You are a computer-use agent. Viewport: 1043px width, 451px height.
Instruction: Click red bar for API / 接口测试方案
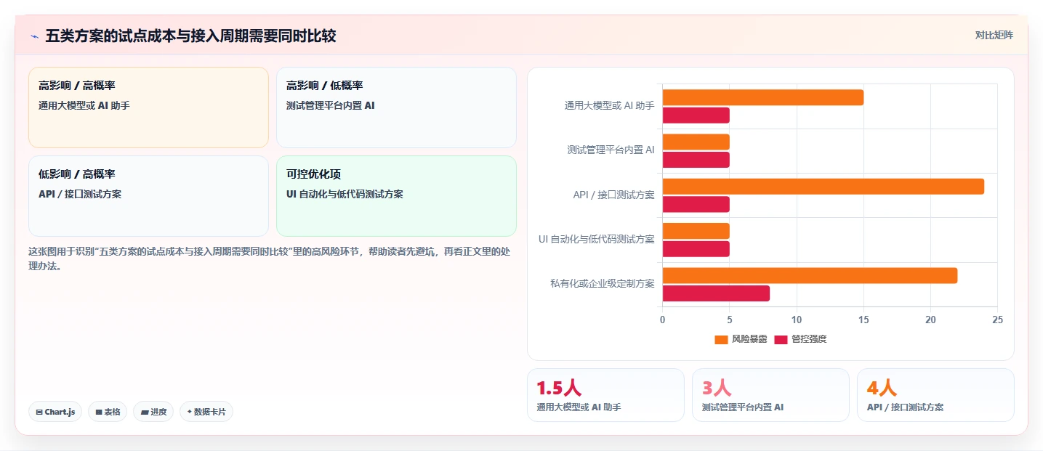pyautogui.click(x=696, y=204)
